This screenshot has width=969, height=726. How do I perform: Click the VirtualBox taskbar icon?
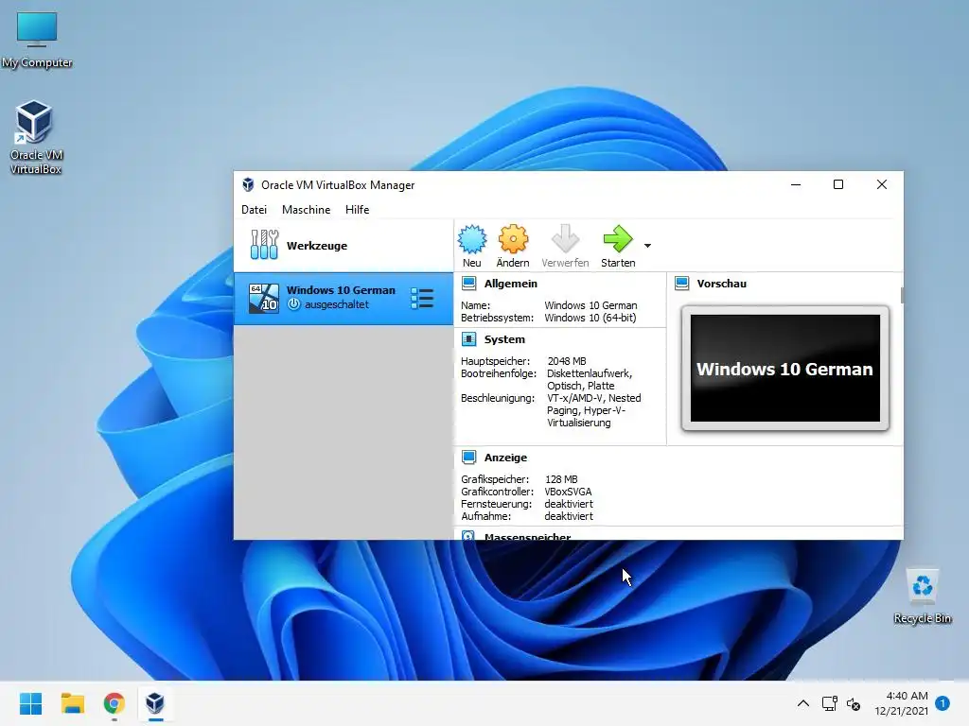[x=155, y=703]
